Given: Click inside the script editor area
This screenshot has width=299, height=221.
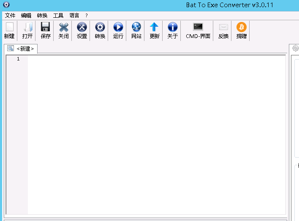Looking at the screenshot, I should (156, 134).
